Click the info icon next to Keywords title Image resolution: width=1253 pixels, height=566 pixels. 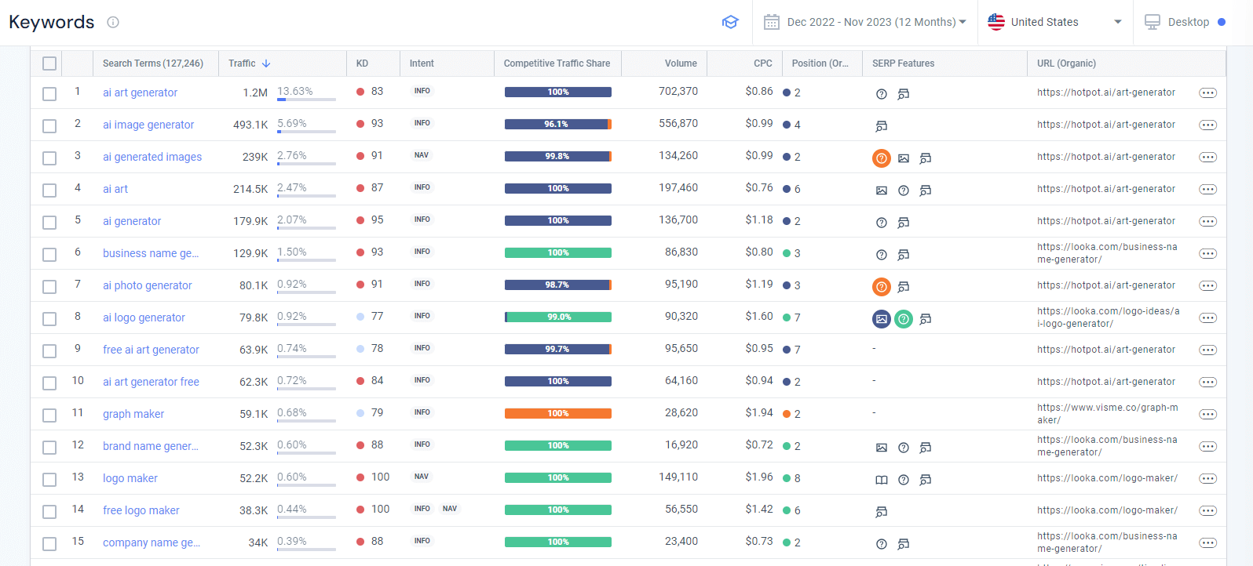point(113,22)
